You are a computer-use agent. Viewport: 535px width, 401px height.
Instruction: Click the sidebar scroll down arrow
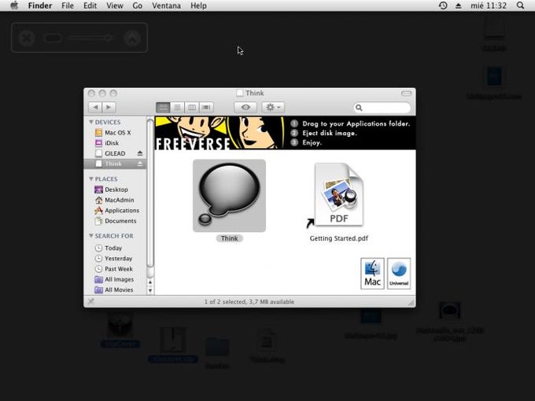click(150, 290)
